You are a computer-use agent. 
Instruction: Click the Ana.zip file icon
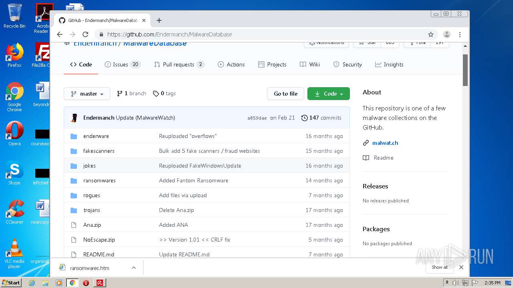74,225
